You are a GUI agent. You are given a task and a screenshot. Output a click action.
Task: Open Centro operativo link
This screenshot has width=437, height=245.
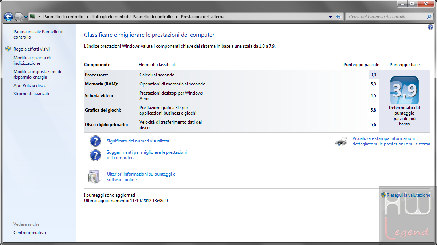[x=29, y=233]
